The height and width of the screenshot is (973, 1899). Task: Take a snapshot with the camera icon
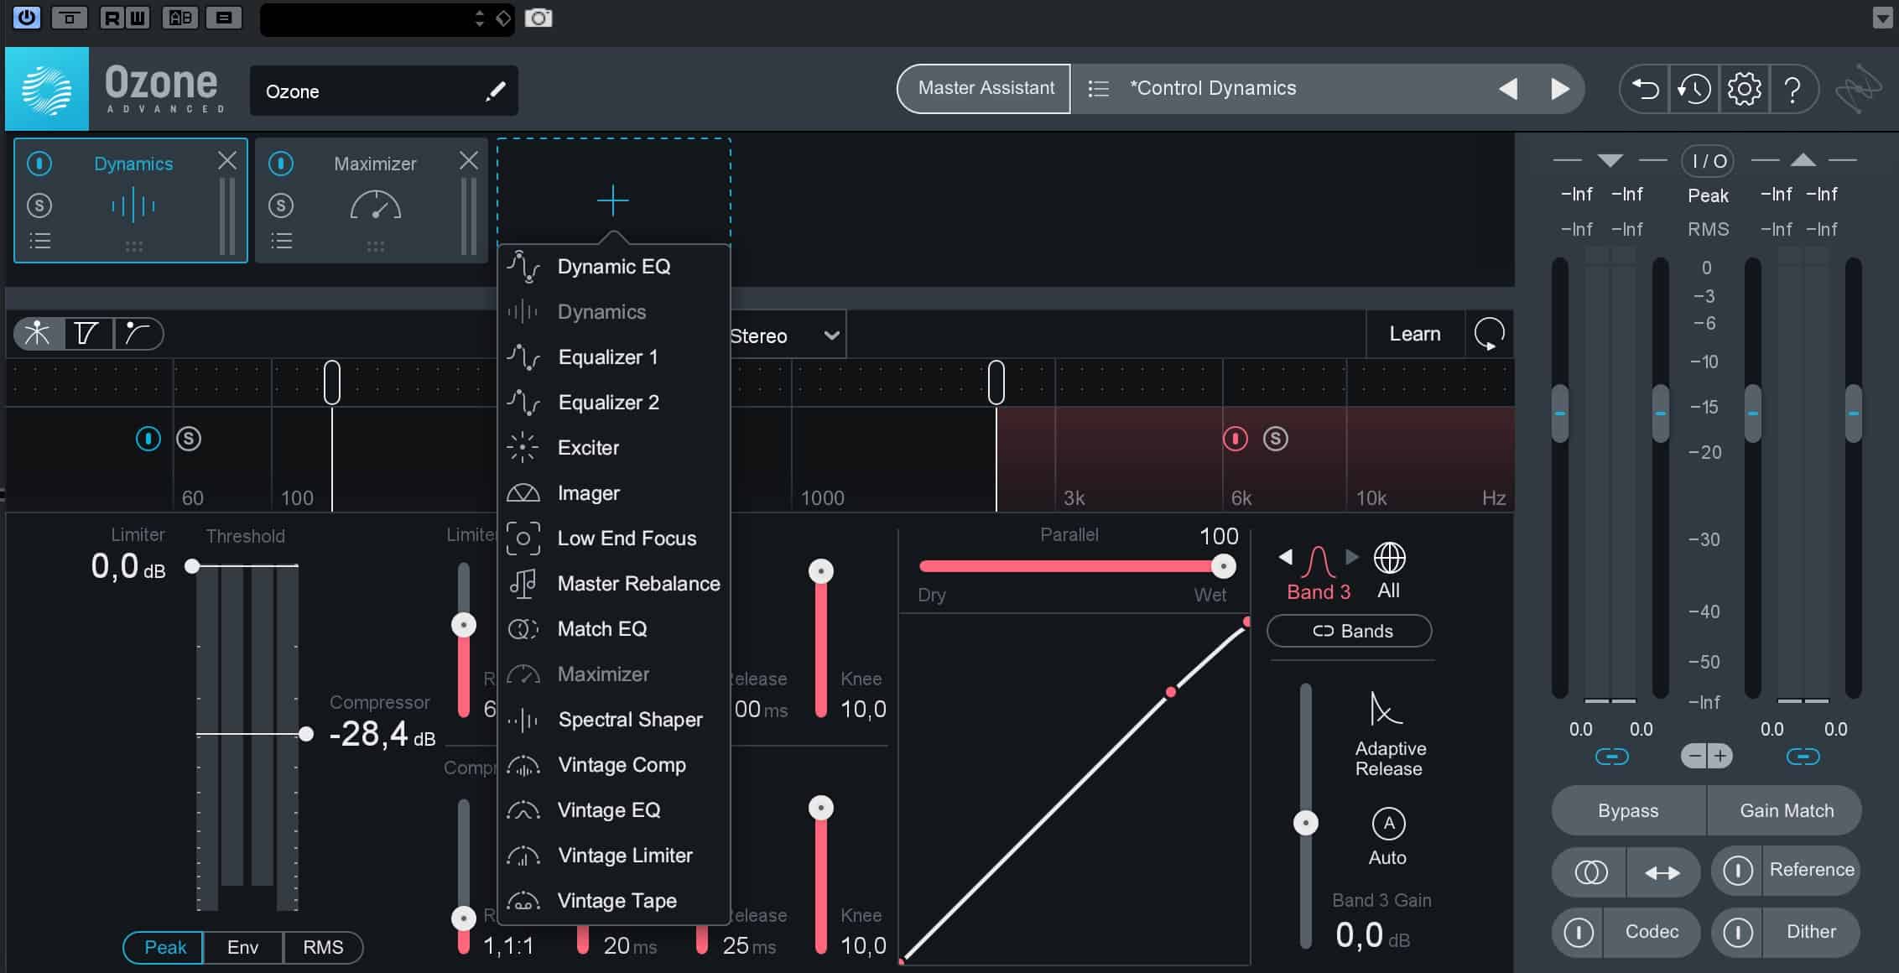[x=538, y=18]
